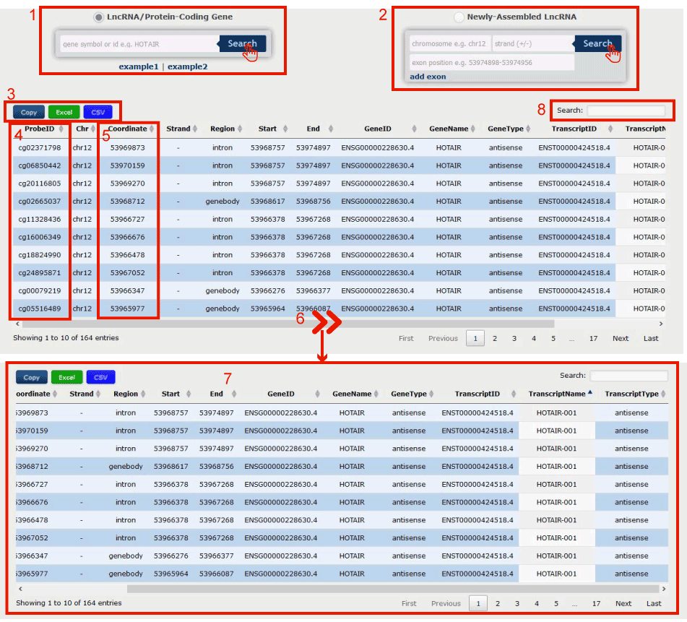Select the LncRNA/Protein-Coding Gene radio button
687x622 pixels.
pyautogui.click(x=99, y=17)
